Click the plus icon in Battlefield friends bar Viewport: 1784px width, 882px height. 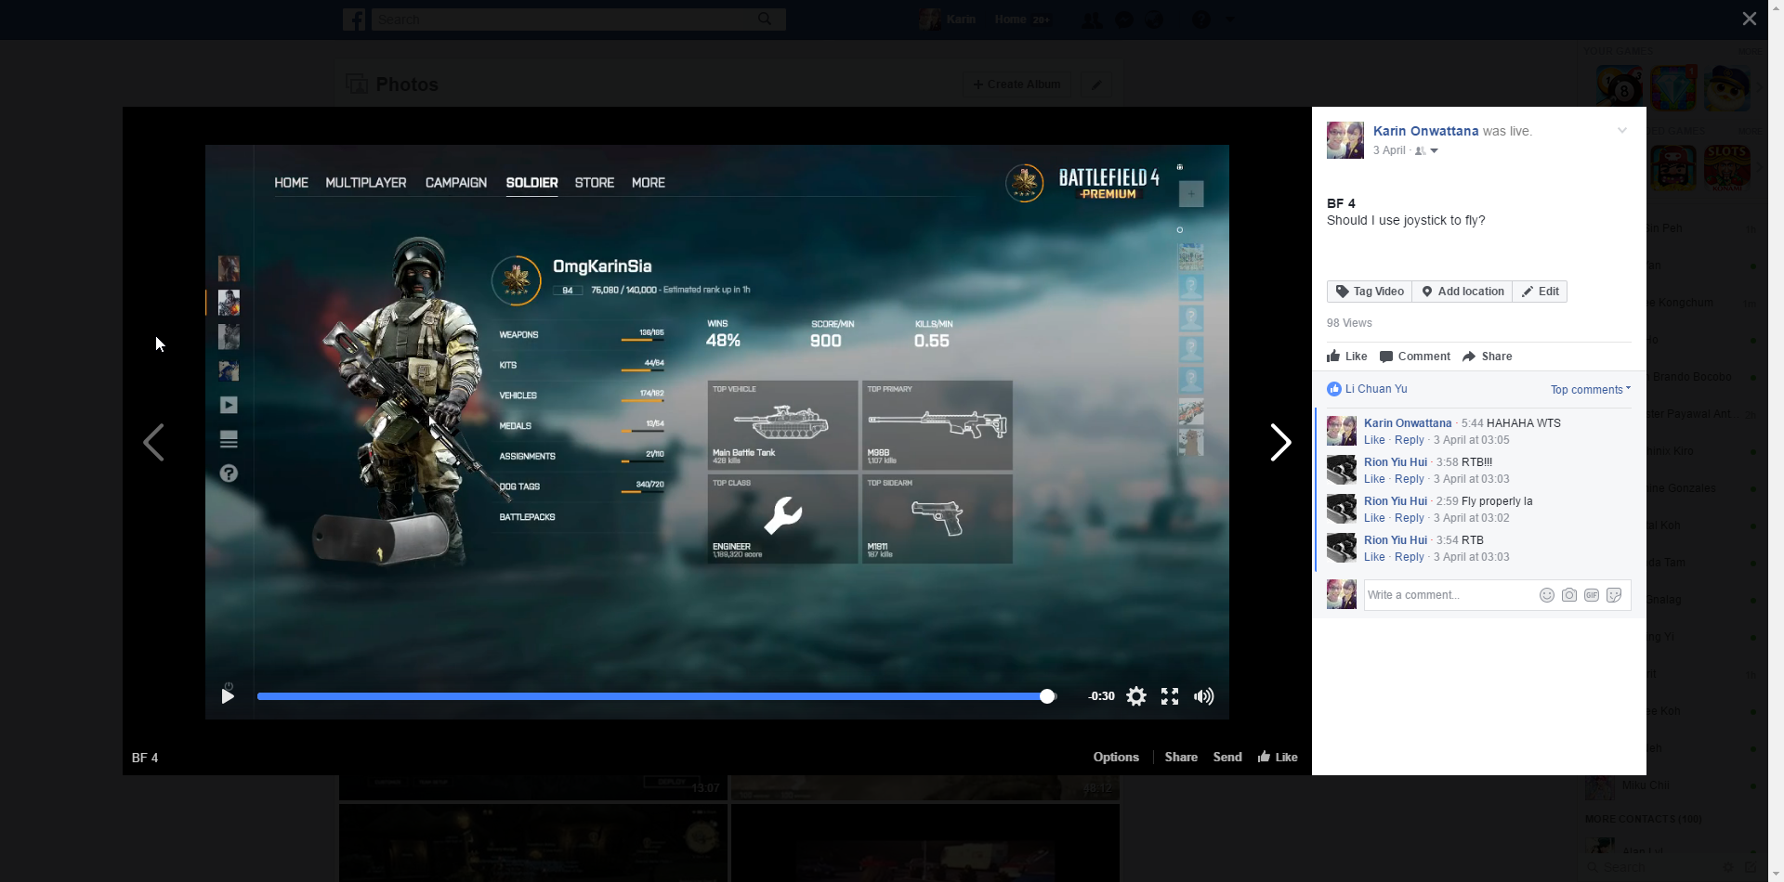pyautogui.click(x=1191, y=194)
